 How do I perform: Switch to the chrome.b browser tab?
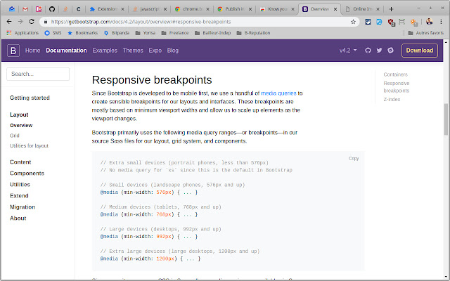[192, 9]
